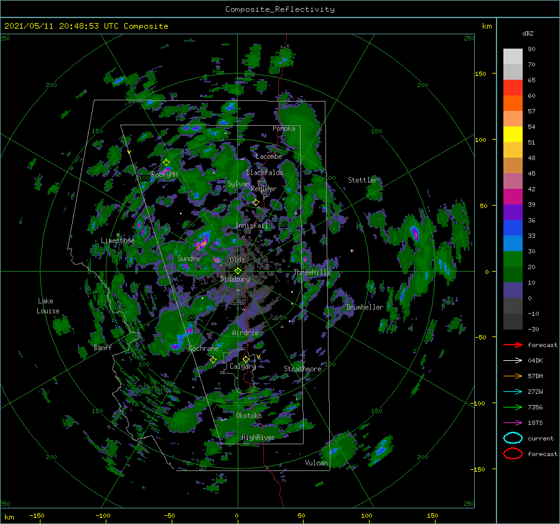Click the cyan 'current' ellipse legend icon

point(513,438)
